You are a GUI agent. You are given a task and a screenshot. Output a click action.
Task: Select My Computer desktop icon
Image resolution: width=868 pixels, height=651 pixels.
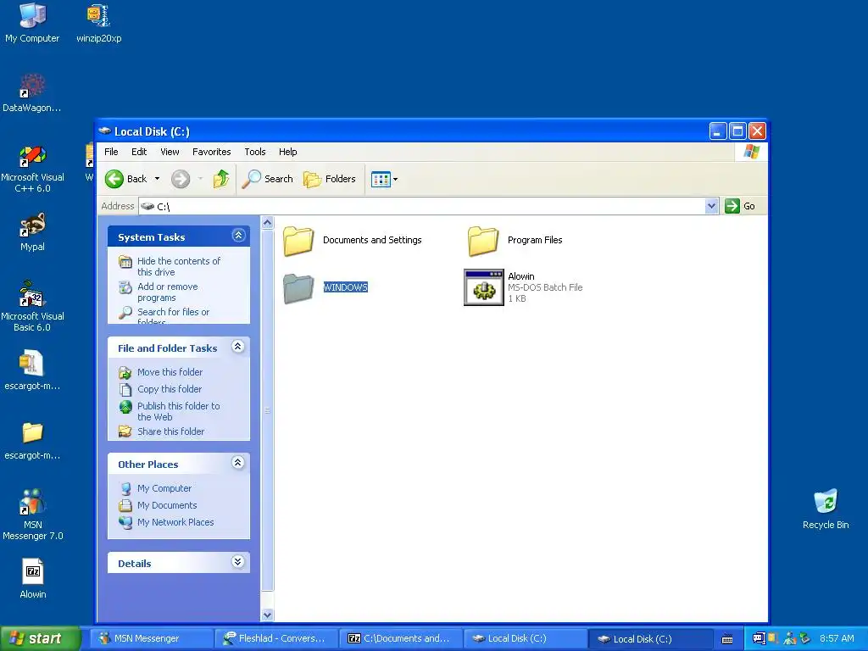(32, 23)
